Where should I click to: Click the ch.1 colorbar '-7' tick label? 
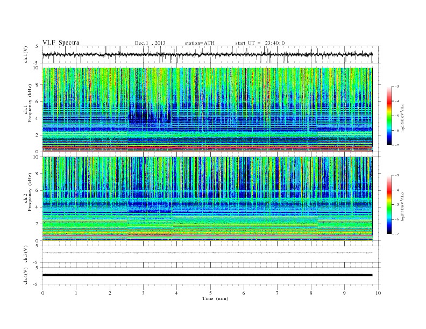click(x=397, y=145)
